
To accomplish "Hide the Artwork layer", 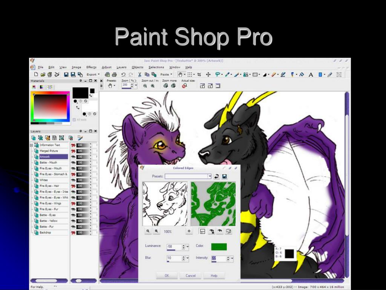I will coord(73,157).
